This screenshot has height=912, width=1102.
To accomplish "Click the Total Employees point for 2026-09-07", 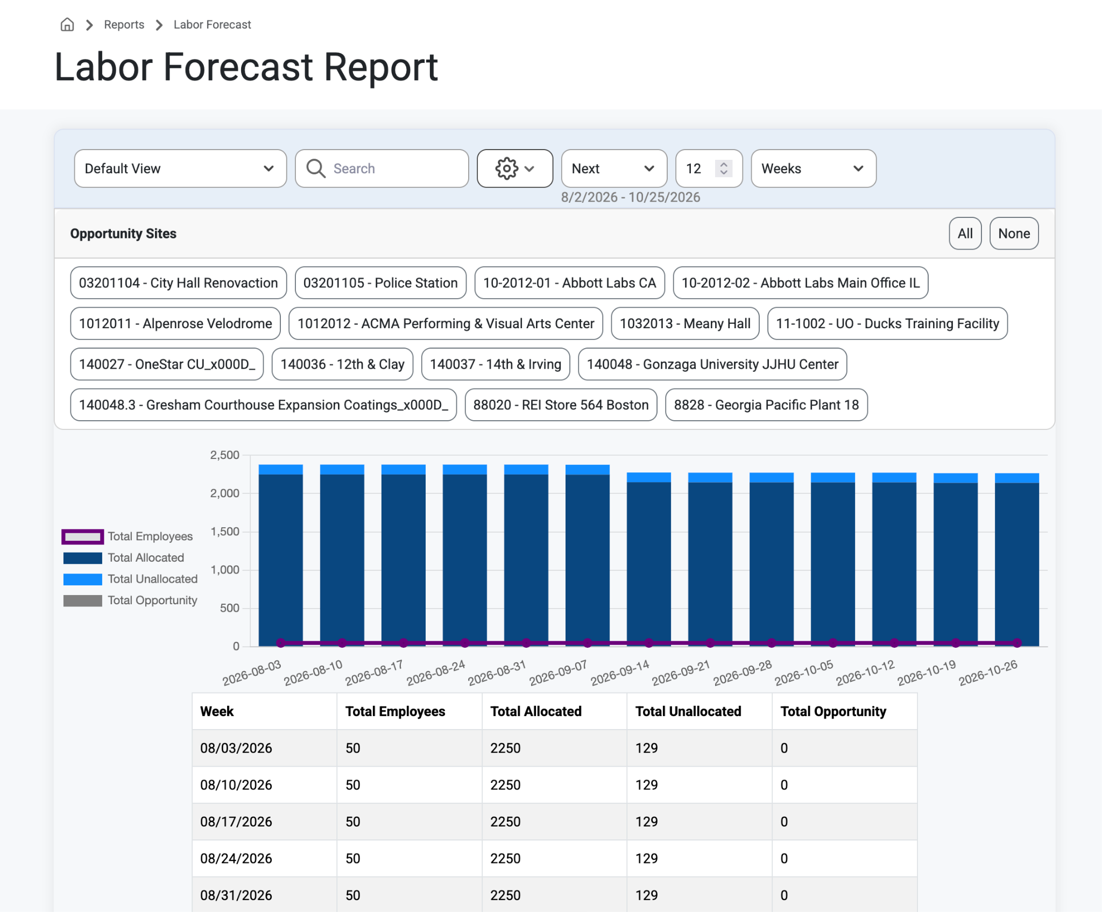I will [588, 642].
